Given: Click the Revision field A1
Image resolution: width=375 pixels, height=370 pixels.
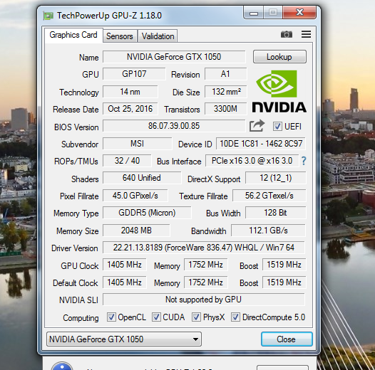Looking at the screenshot, I should [x=226, y=74].
